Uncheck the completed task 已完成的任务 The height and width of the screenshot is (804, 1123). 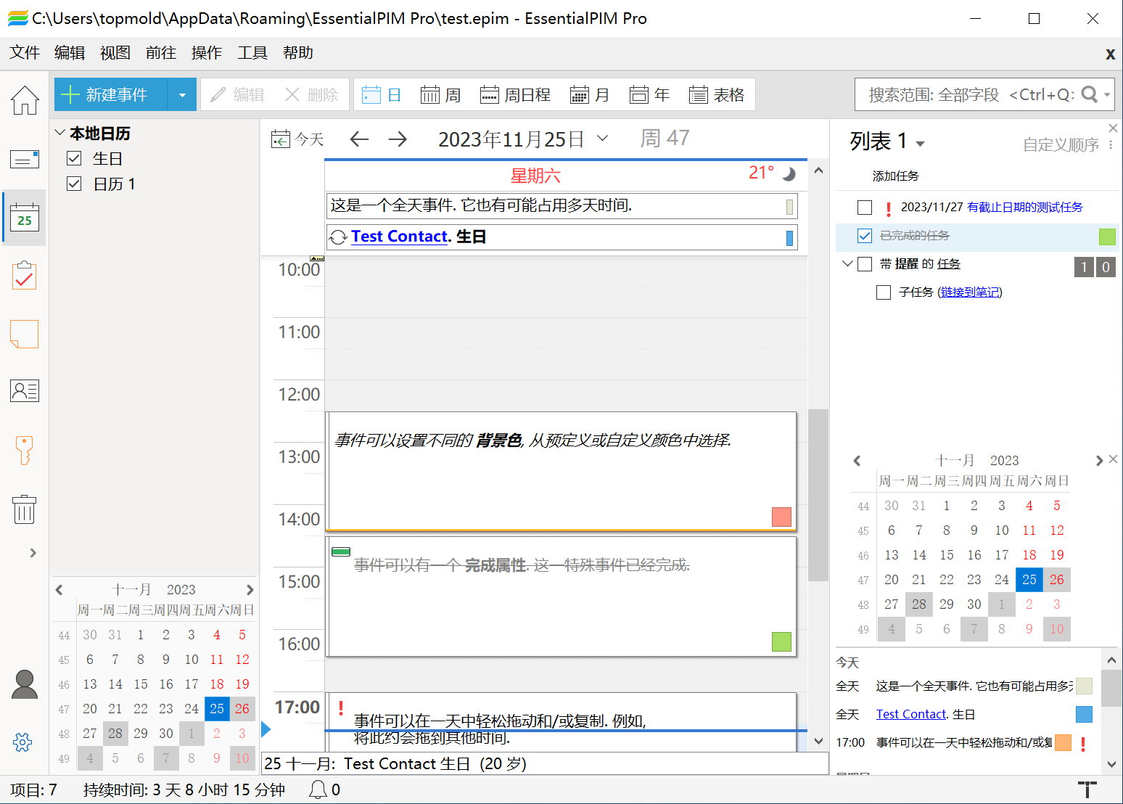click(865, 236)
